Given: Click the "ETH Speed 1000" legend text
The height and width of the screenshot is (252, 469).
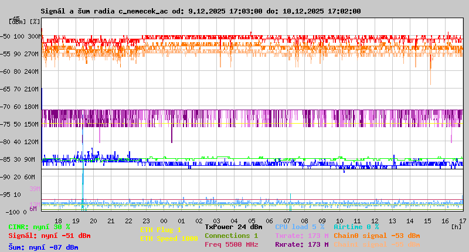Looking at the screenshot, I should [x=169, y=239].
